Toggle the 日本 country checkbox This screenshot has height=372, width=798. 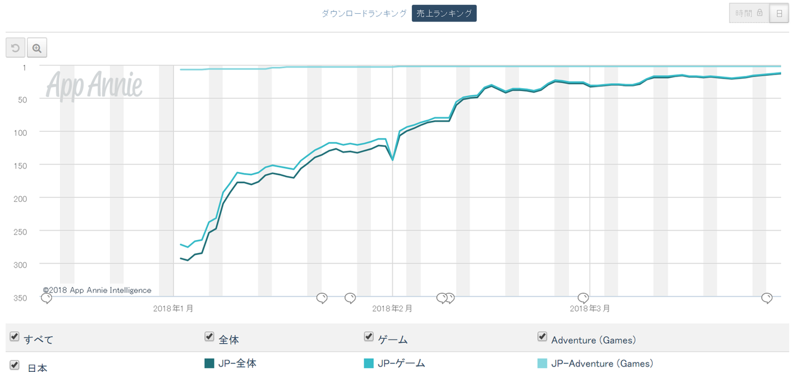(15, 365)
